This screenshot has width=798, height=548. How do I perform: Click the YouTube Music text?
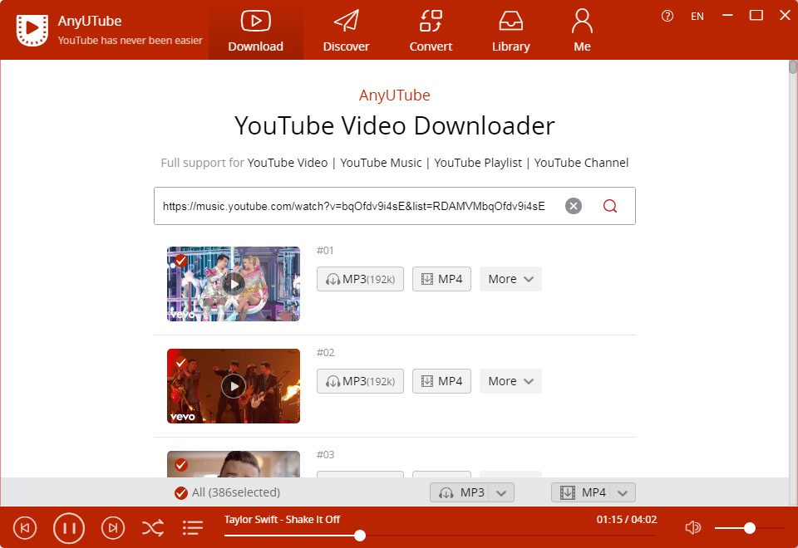tap(381, 163)
